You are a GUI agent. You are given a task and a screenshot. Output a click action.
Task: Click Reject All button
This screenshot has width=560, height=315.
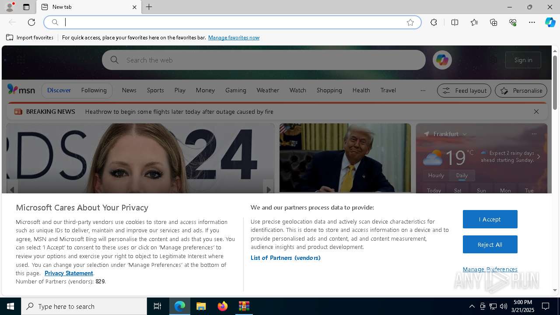490,245
